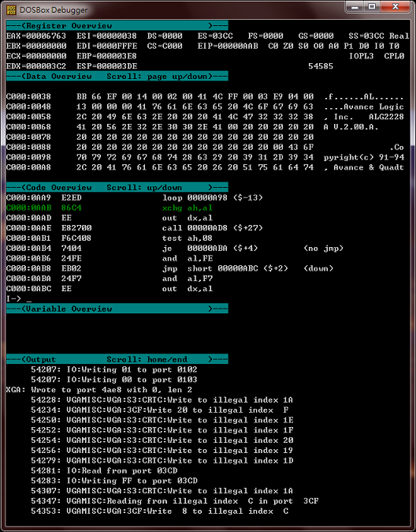Screen dimensions: 416x532
Task: Select the and al,FE instruction line
Action: pos(110,258)
